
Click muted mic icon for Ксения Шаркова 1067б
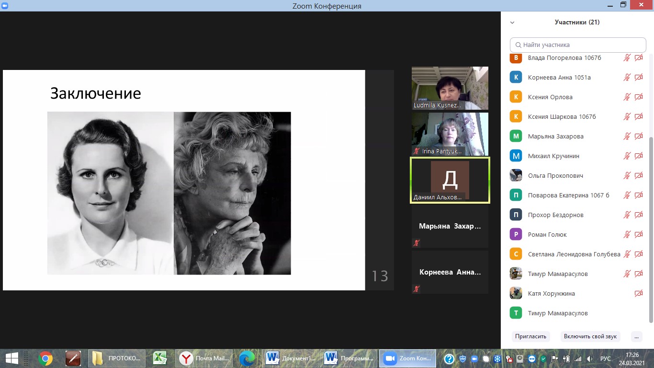(627, 117)
